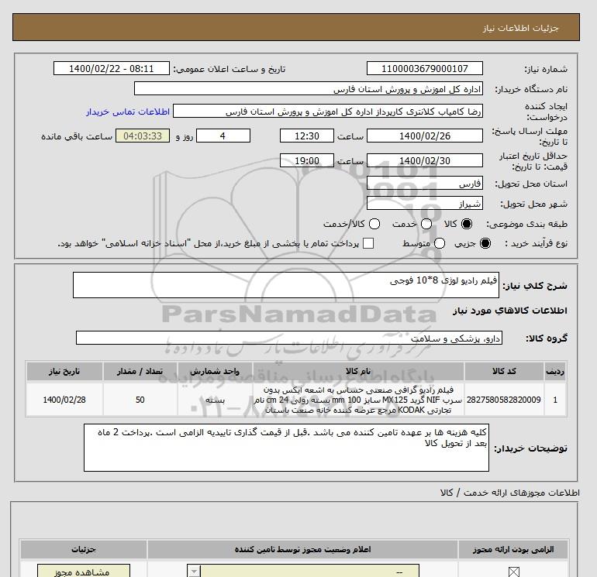Click the remaining days field 4
597x577 pixels.
tap(223, 136)
